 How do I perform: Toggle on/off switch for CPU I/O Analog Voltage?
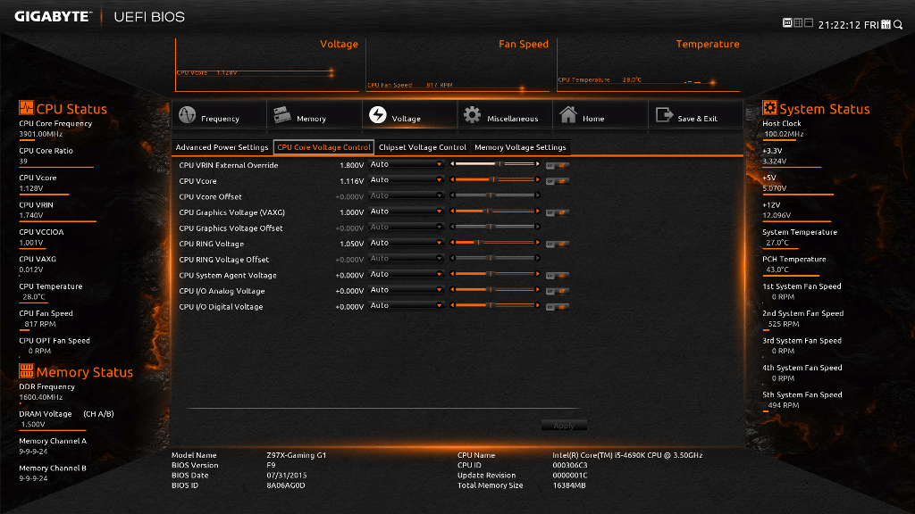(558, 292)
